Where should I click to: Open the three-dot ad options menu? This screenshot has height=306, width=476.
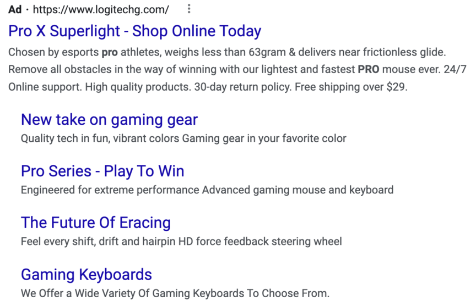tap(189, 9)
